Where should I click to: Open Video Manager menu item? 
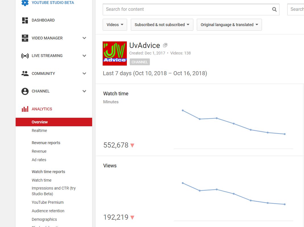(47, 38)
